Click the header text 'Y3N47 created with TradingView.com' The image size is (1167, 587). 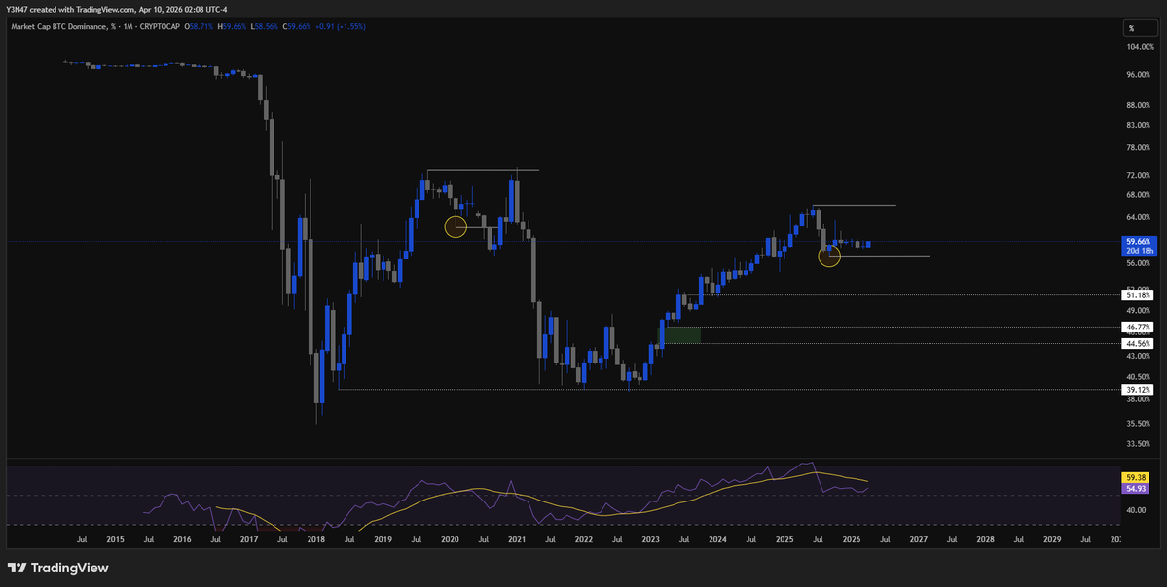click(x=71, y=9)
